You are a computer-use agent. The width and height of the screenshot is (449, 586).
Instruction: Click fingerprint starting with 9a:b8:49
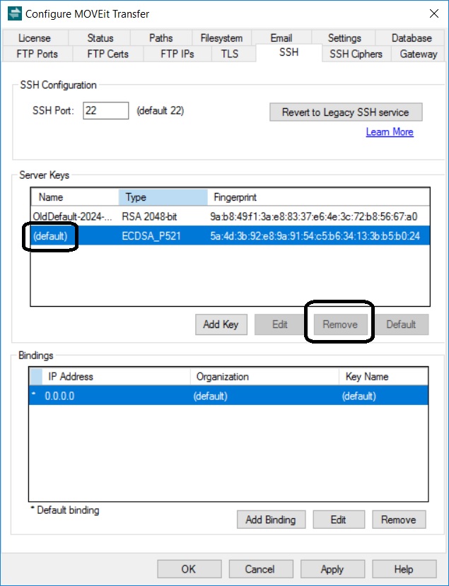(314, 216)
